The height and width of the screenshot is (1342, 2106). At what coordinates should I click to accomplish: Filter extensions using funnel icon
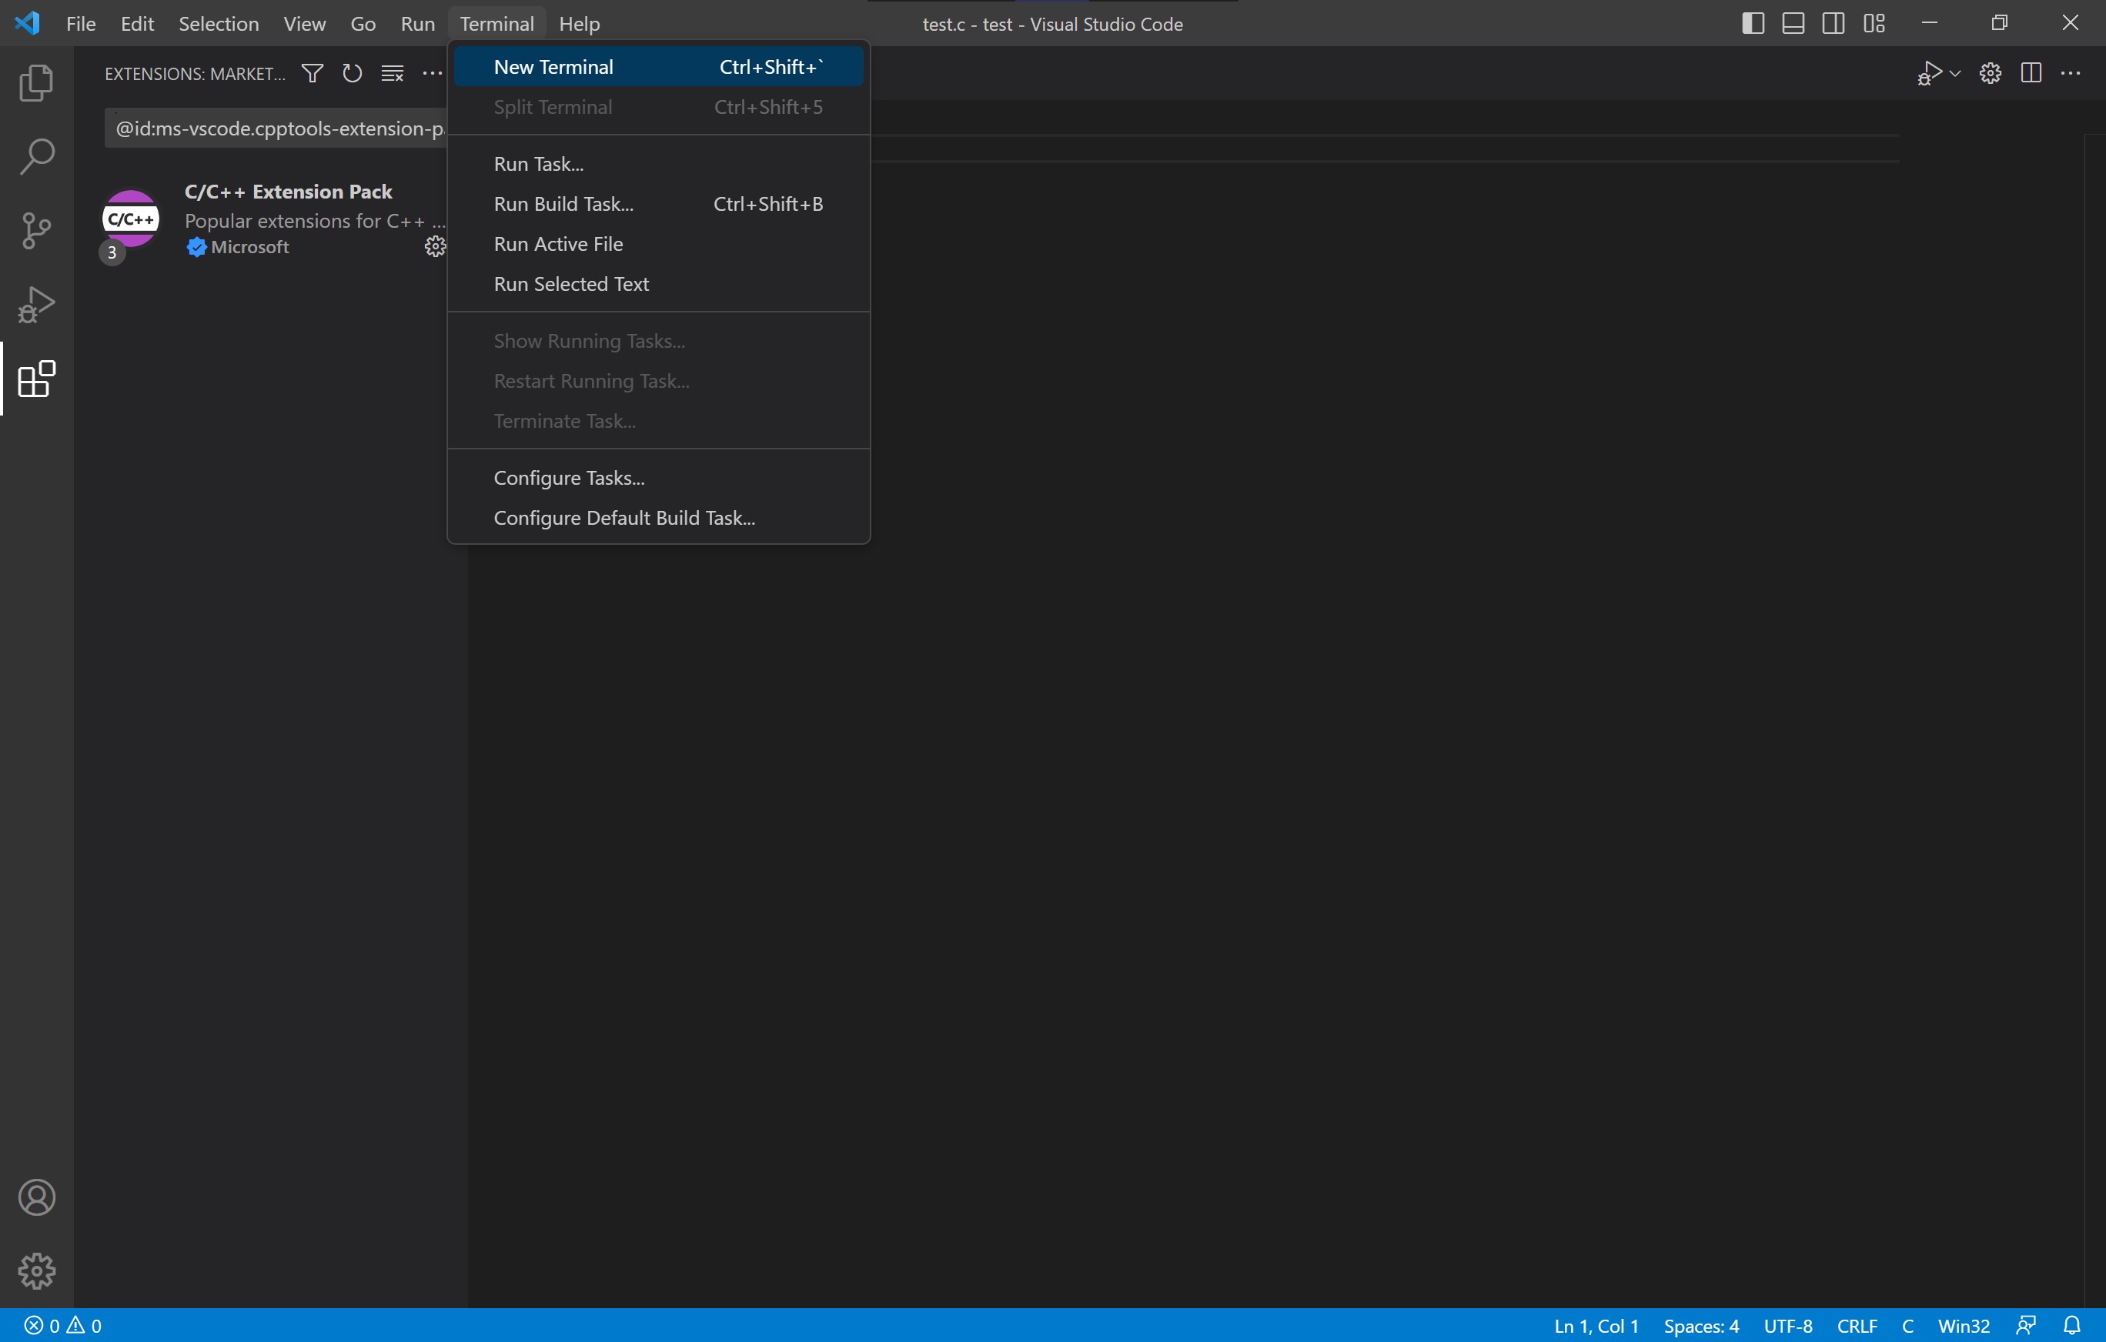pos(313,73)
